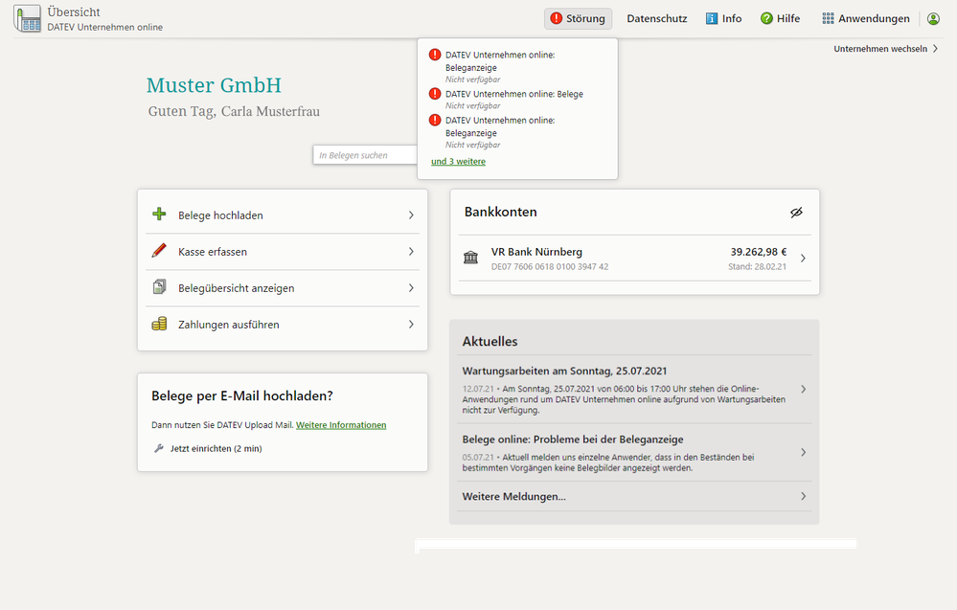Click the third red alert icon in Störung list

(435, 120)
